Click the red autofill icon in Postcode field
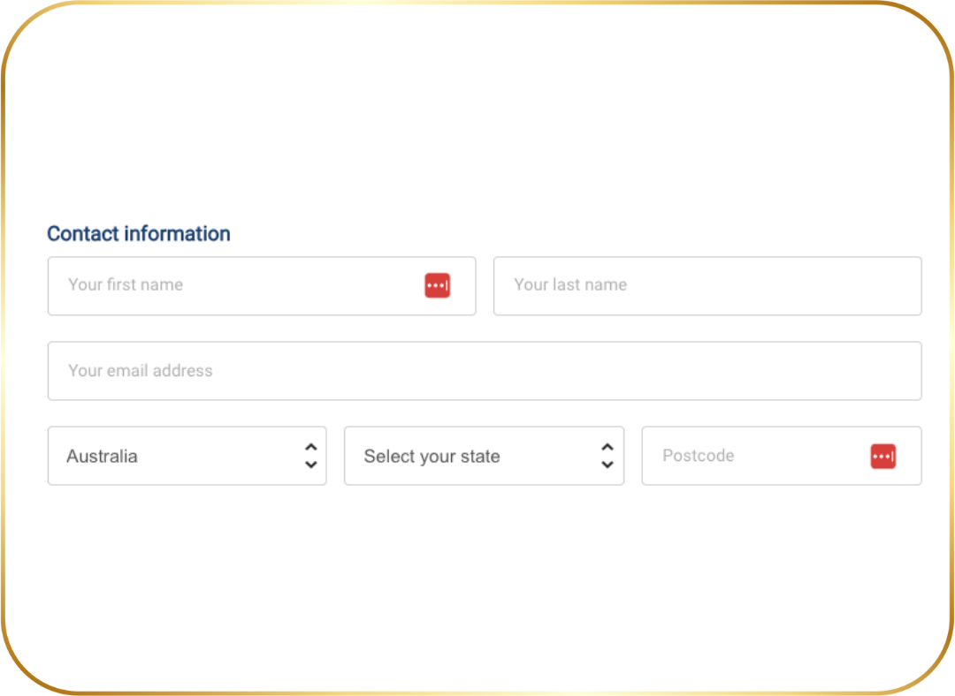Image resolution: width=955 pixels, height=696 pixels. click(882, 457)
